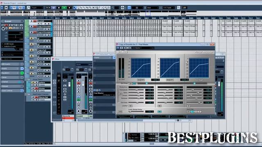This screenshot has width=262, height=147.
Task: Open Final Master preset selector dropdown
Action: point(143,48)
